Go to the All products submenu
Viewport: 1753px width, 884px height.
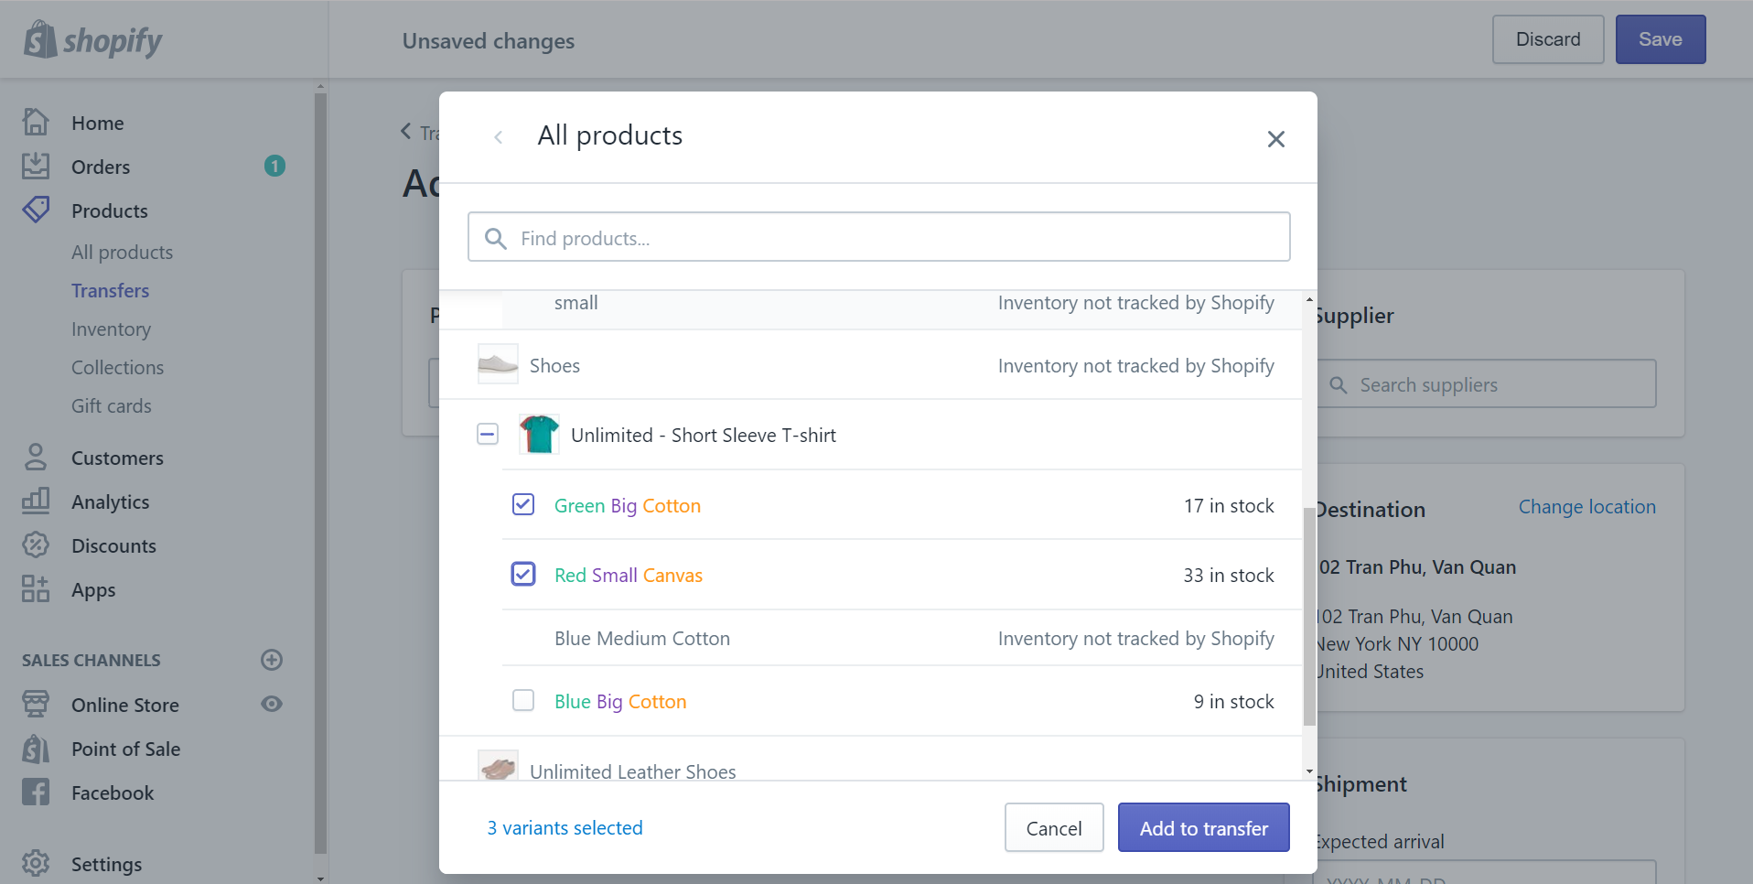tap(122, 252)
